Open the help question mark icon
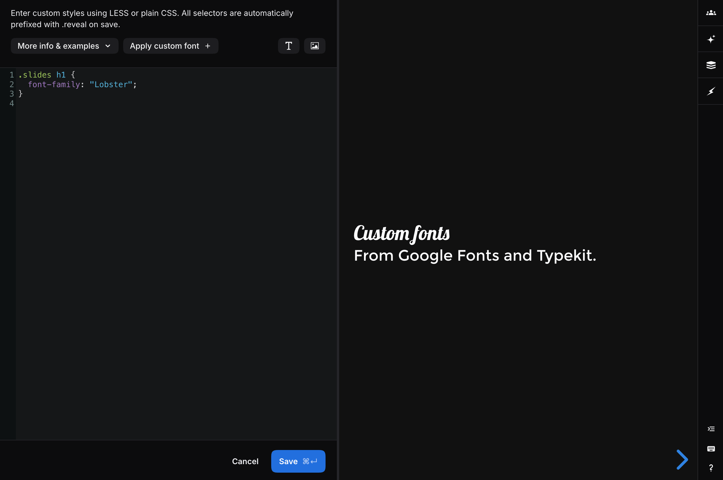 pyautogui.click(x=711, y=468)
